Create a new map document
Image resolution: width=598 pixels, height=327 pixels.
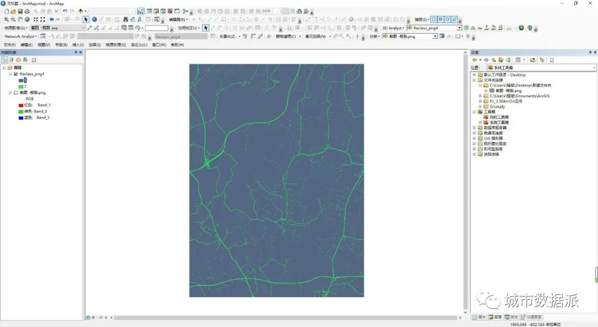coord(7,11)
